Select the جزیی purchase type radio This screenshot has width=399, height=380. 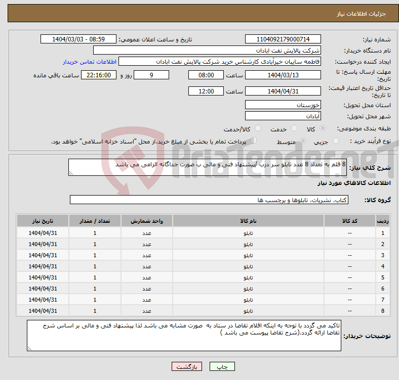coord(336,141)
